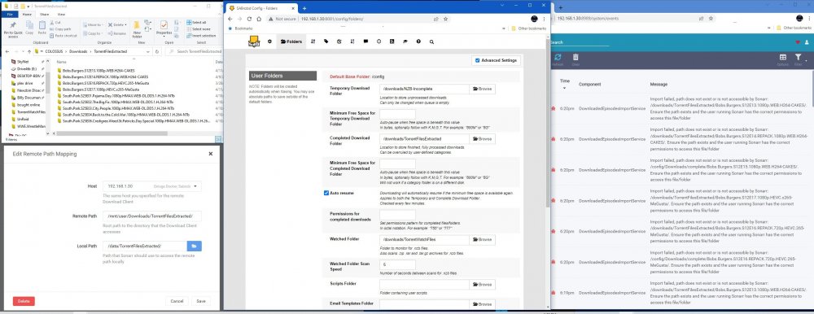Select SABnzbd Config browser tab
Viewport: 814px width, 314px height.
261,8
